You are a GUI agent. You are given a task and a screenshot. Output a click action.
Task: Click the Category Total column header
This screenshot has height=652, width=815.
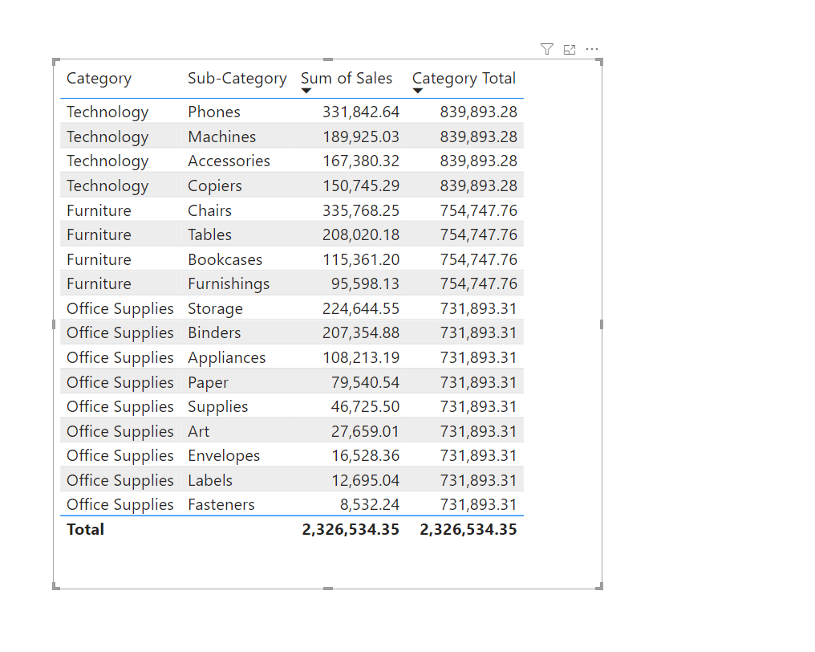tap(464, 78)
